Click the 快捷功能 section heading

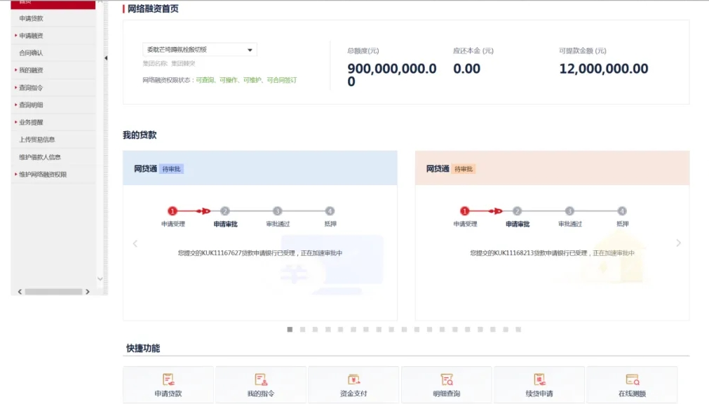point(143,348)
